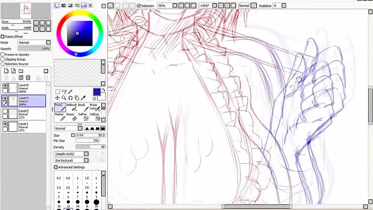
Task: Open the simple circle brush shape dropdown
Action: 71,154
